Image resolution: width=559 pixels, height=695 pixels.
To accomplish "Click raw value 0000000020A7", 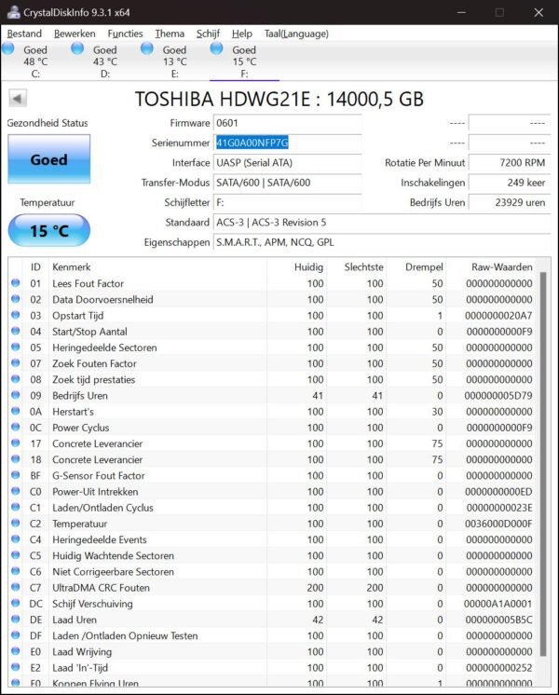I will click(x=498, y=316).
